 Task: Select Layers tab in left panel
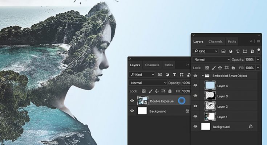pos(135,65)
